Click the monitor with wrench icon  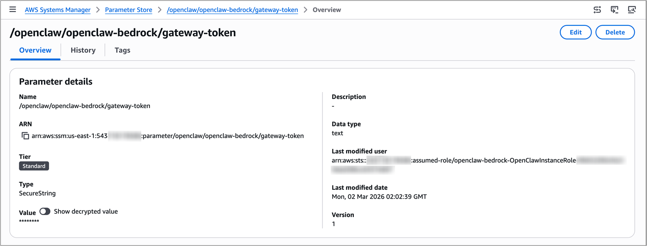point(632,10)
